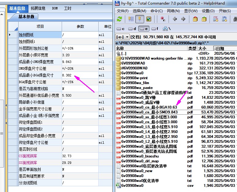Select file 6v09908wa0_cs_最小SMD9.843
Viewport: 237px width, 192px height.
coord(149,112)
